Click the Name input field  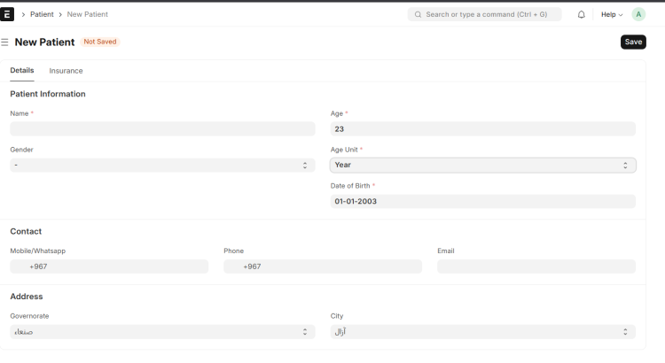click(x=162, y=129)
